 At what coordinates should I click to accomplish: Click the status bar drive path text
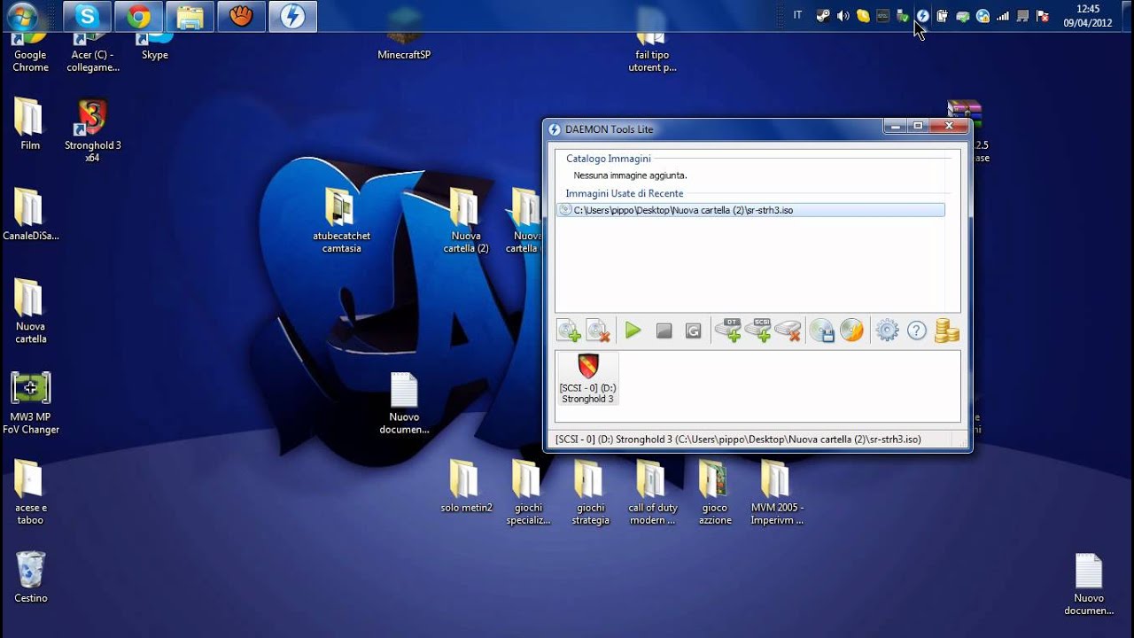pos(738,440)
